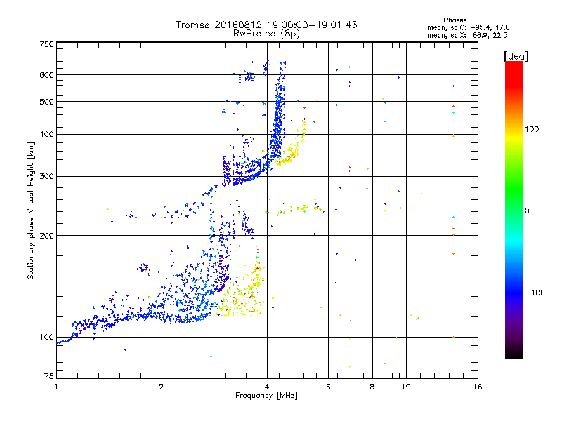Click the x-axis tick label '4'
The image size is (562, 421).
(267, 387)
